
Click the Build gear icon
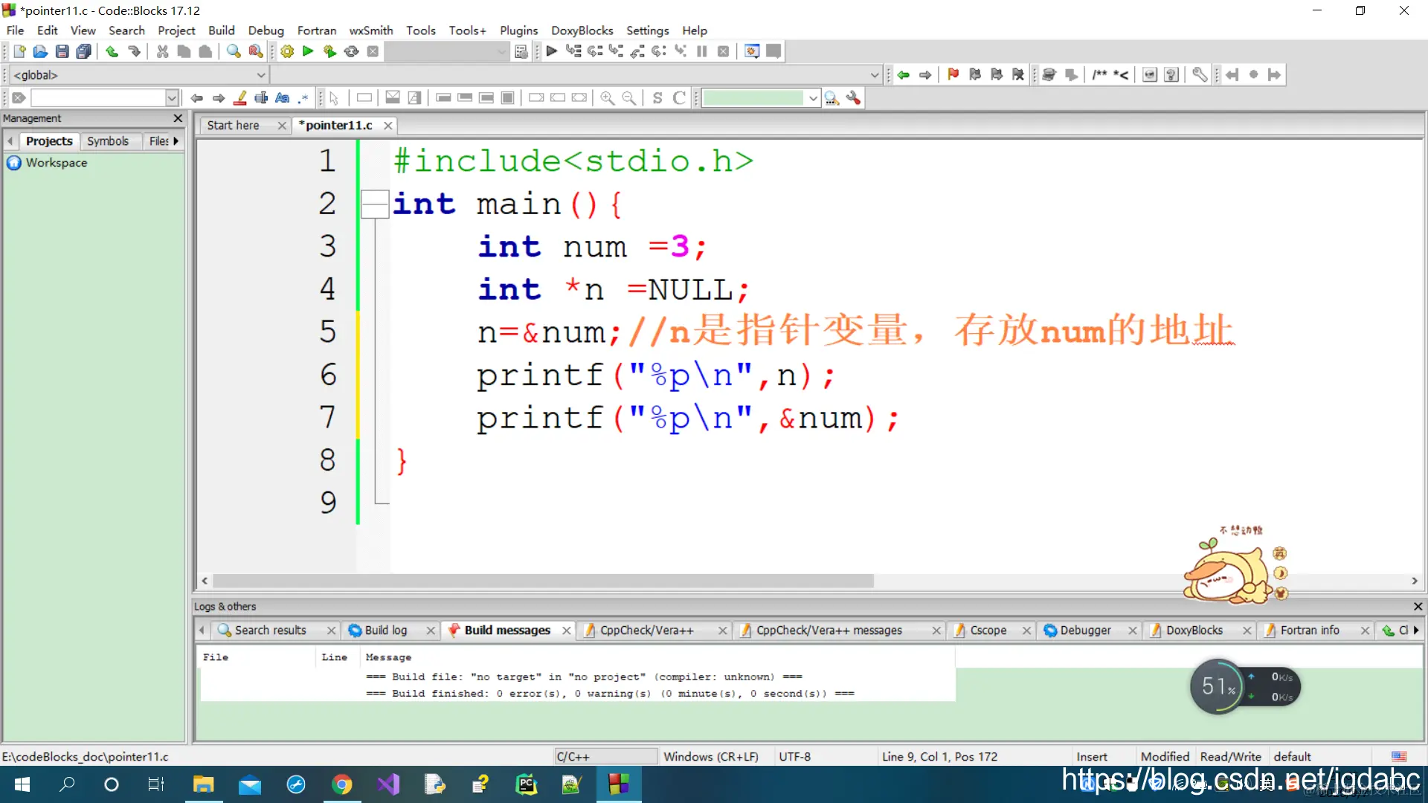287,51
